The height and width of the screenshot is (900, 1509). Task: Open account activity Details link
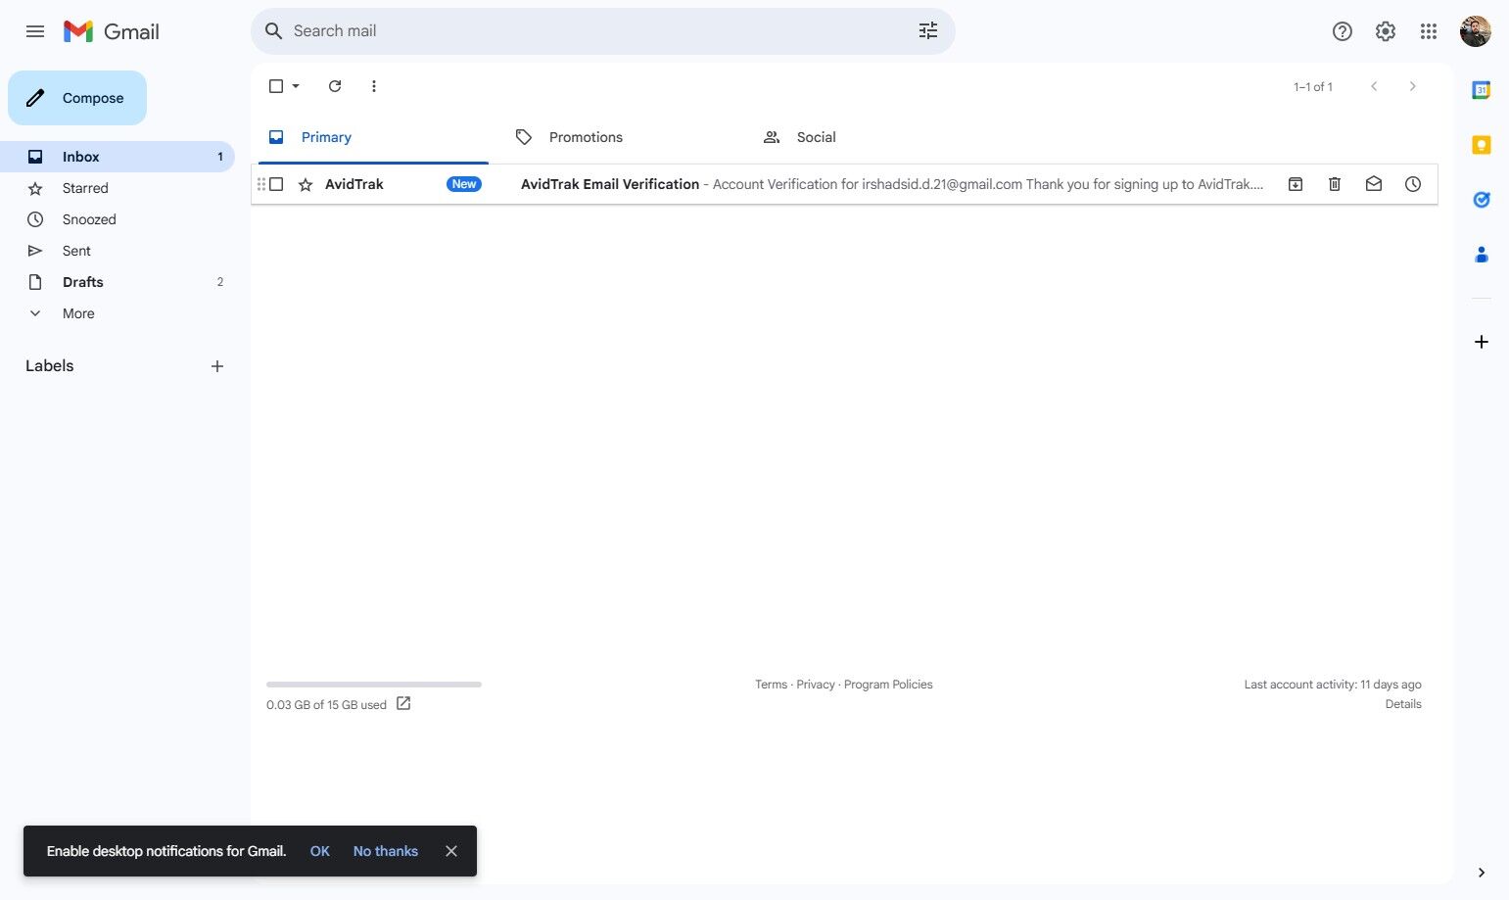(x=1403, y=704)
